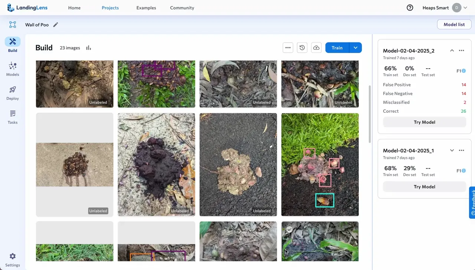The width and height of the screenshot is (475, 270).
Task: Open Deploy rocket in the sidebar
Action: pyautogui.click(x=13, y=93)
